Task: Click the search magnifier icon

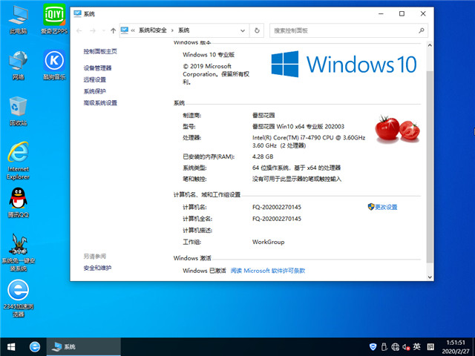Action: (421, 30)
